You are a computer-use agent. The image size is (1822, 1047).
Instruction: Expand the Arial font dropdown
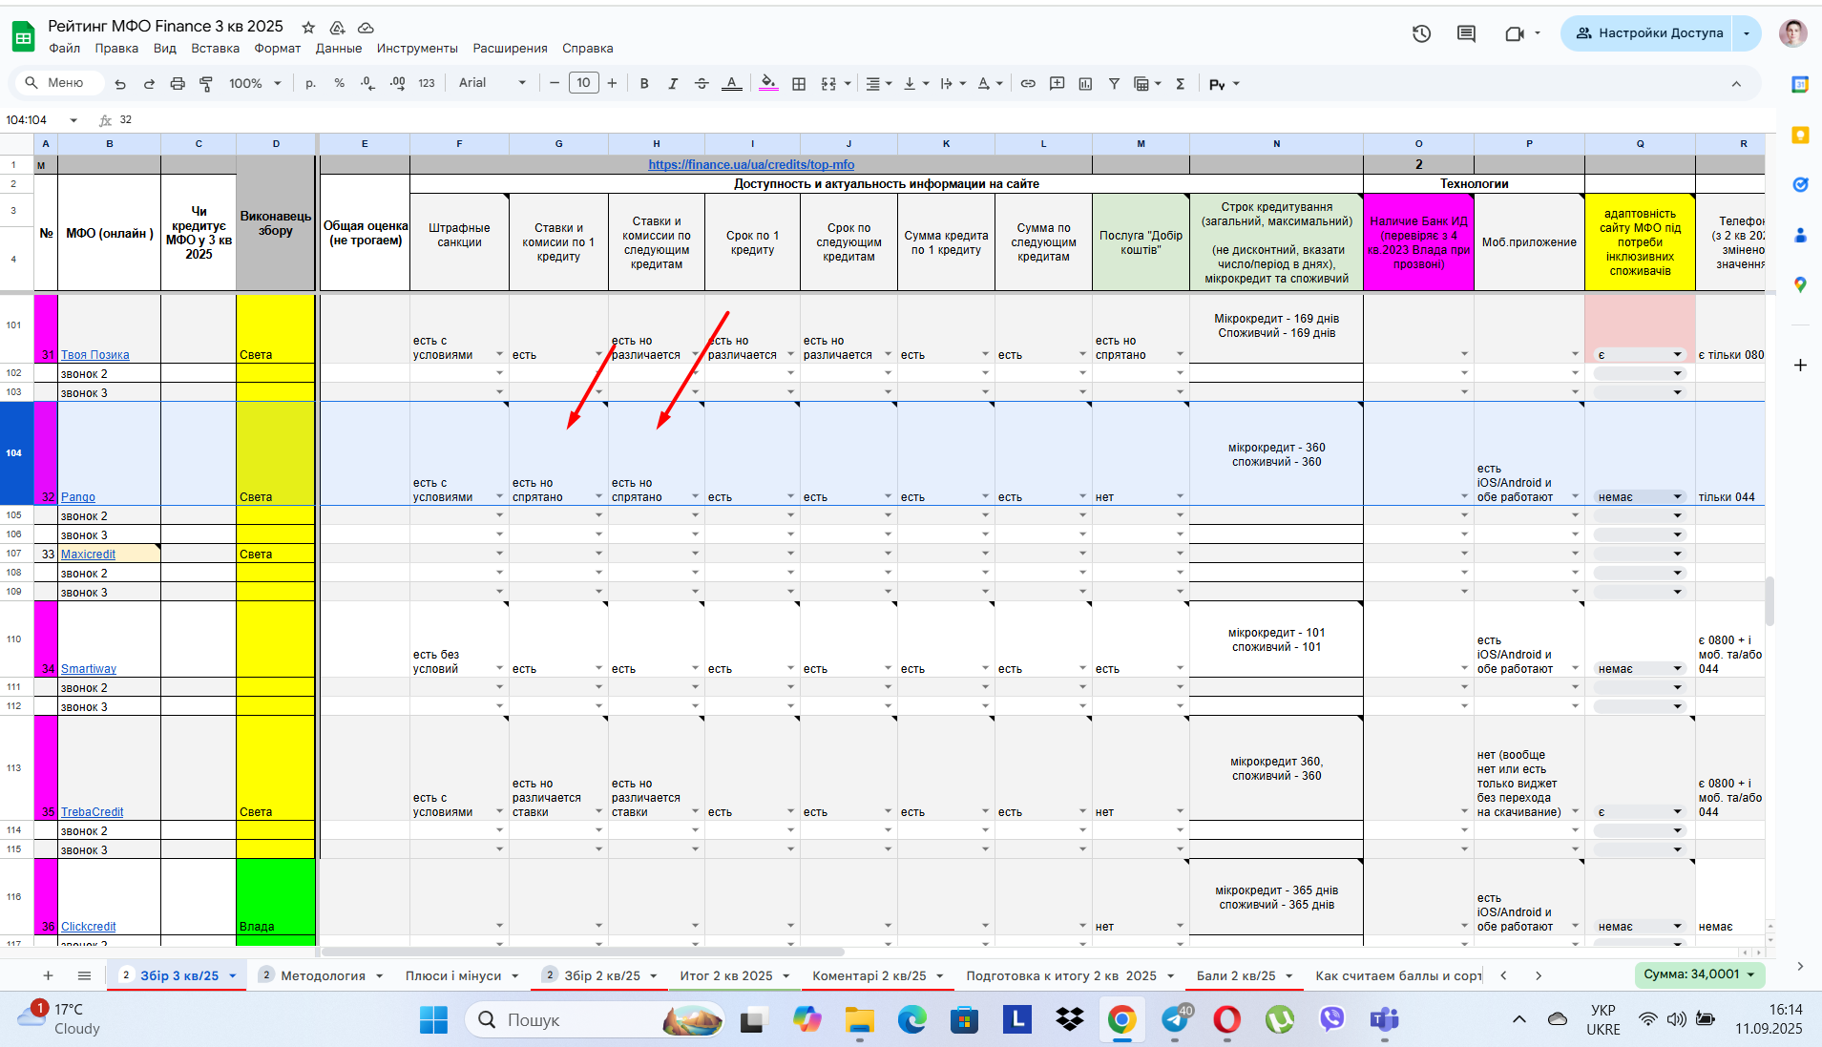click(492, 83)
